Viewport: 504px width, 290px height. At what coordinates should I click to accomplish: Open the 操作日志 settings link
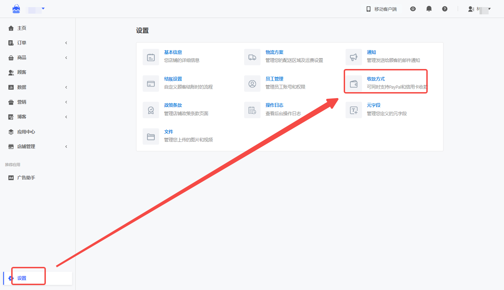pyautogui.click(x=274, y=105)
